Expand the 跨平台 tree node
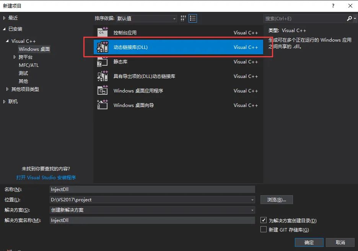This screenshot has height=251, width=358. click(15, 57)
